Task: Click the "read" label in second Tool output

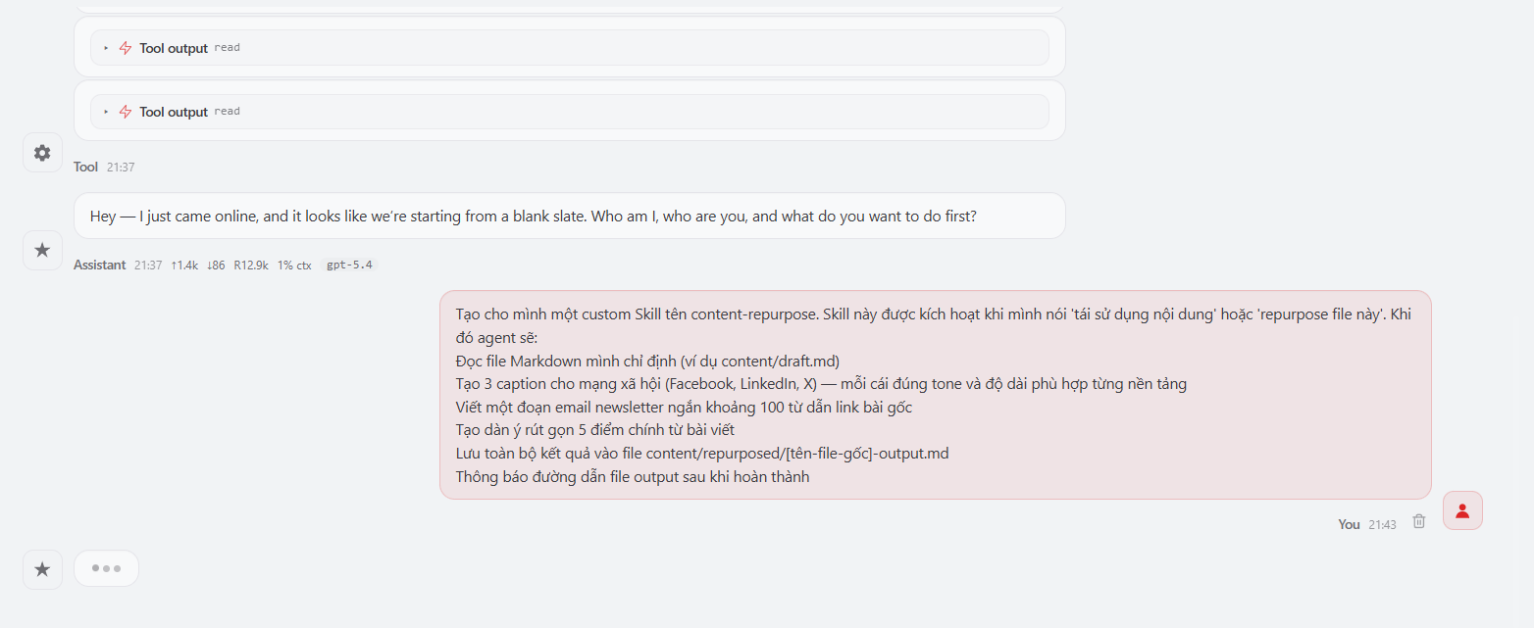Action: (227, 112)
